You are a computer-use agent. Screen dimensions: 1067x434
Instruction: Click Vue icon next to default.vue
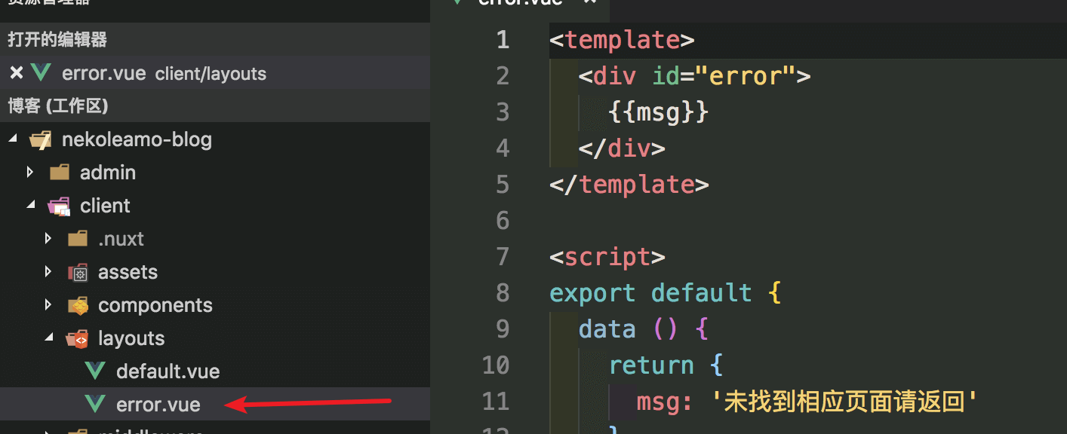pyautogui.click(x=95, y=371)
